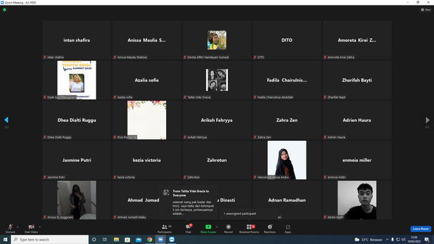Select the kezia victoria participant tile
This screenshot has height=244, width=434.
[x=146, y=160]
